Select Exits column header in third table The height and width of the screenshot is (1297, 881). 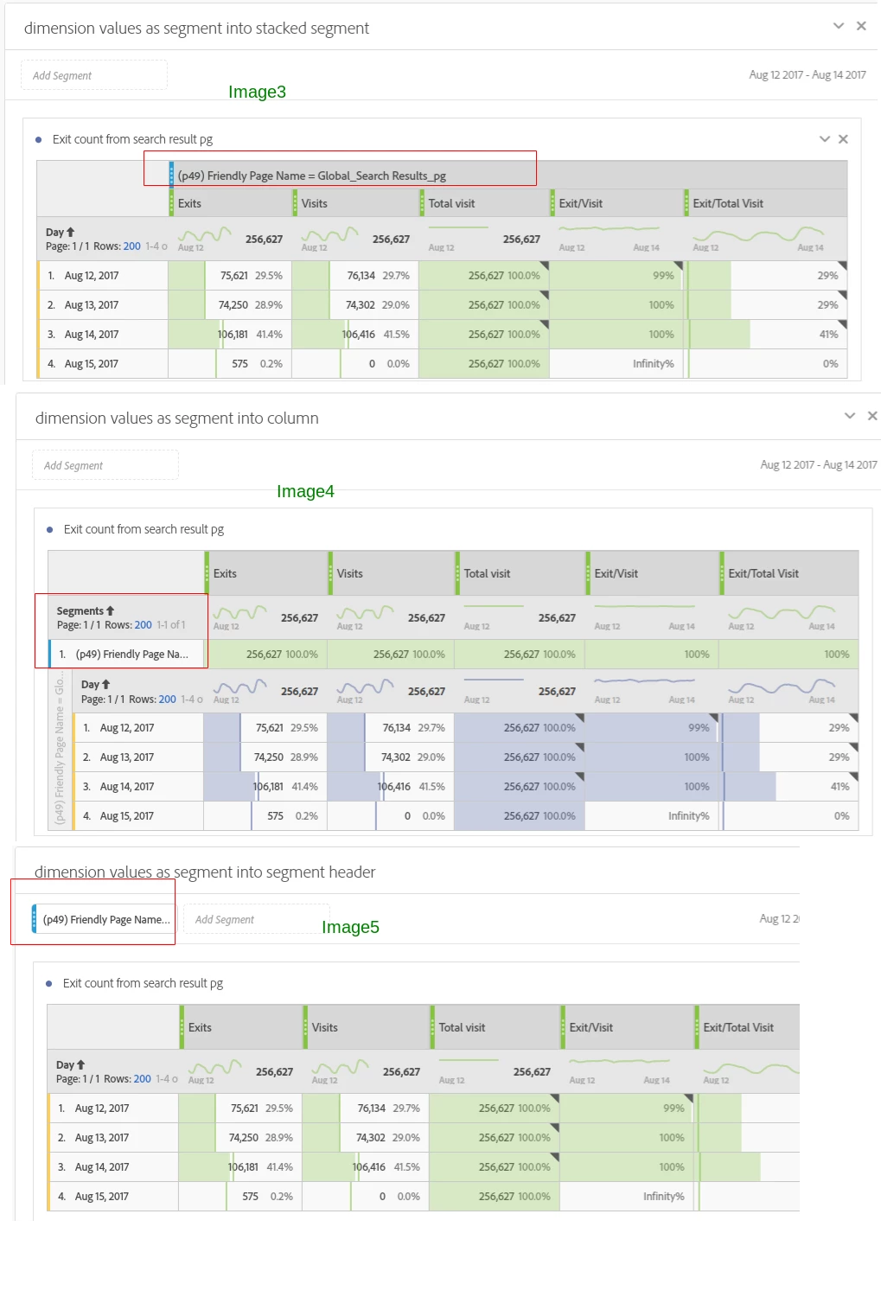tap(241, 1027)
